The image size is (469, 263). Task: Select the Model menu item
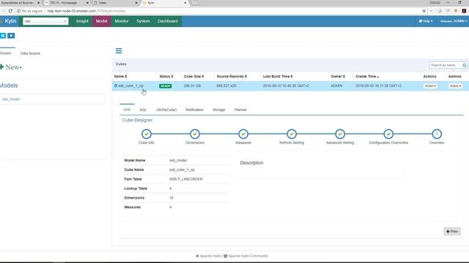(101, 21)
